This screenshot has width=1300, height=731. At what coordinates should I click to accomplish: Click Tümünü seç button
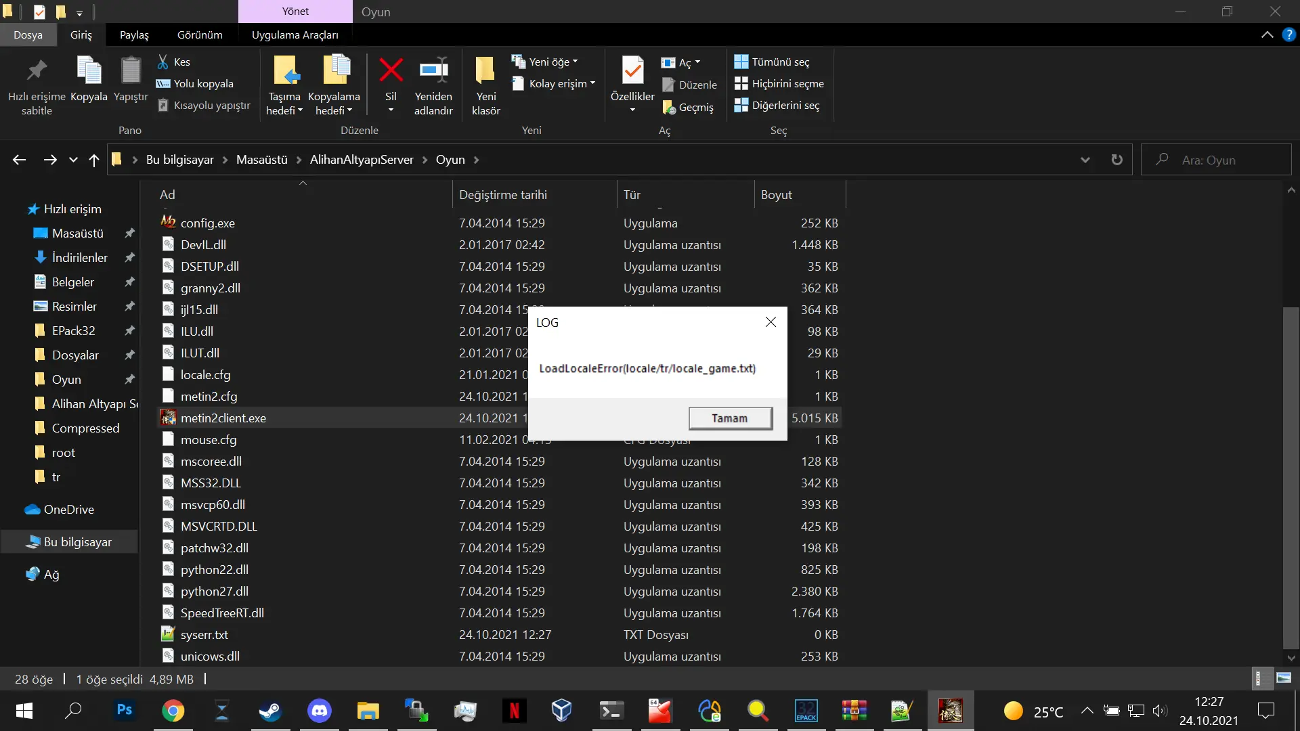click(x=773, y=62)
